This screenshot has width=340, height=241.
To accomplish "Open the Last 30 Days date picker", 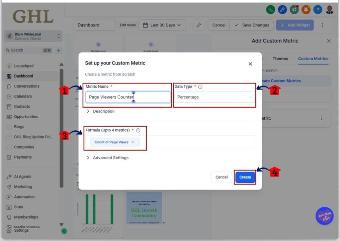I will click(162, 25).
